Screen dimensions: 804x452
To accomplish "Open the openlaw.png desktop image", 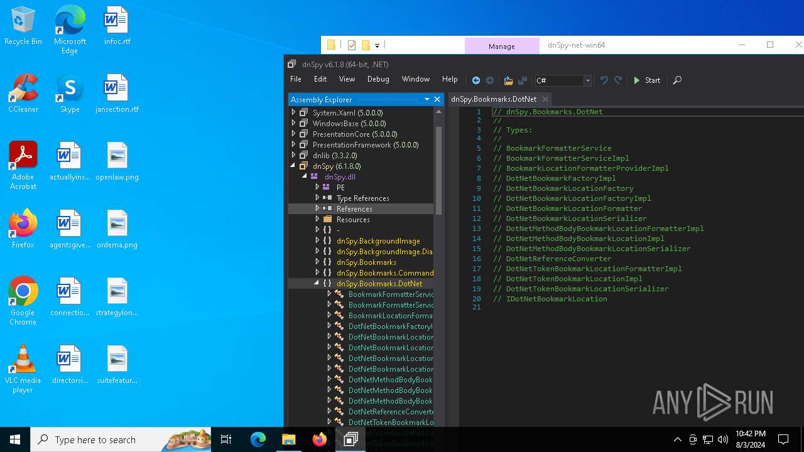I will coord(117,161).
